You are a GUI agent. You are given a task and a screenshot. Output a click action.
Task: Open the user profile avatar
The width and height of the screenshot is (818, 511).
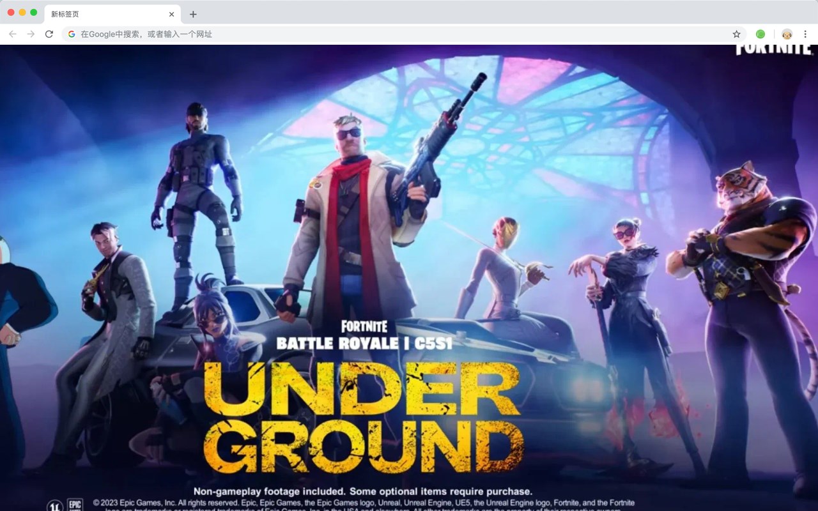(787, 34)
